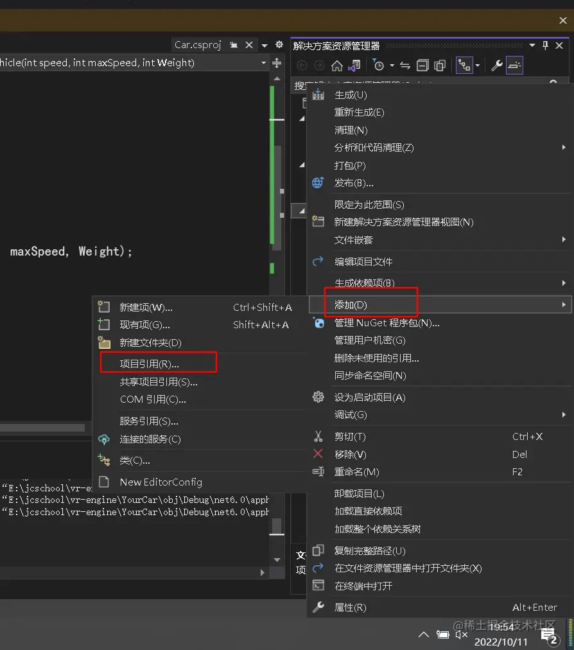This screenshot has height=650, width=574.
Task: Open Solution Explorer window position dropdown
Action: [532, 45]
